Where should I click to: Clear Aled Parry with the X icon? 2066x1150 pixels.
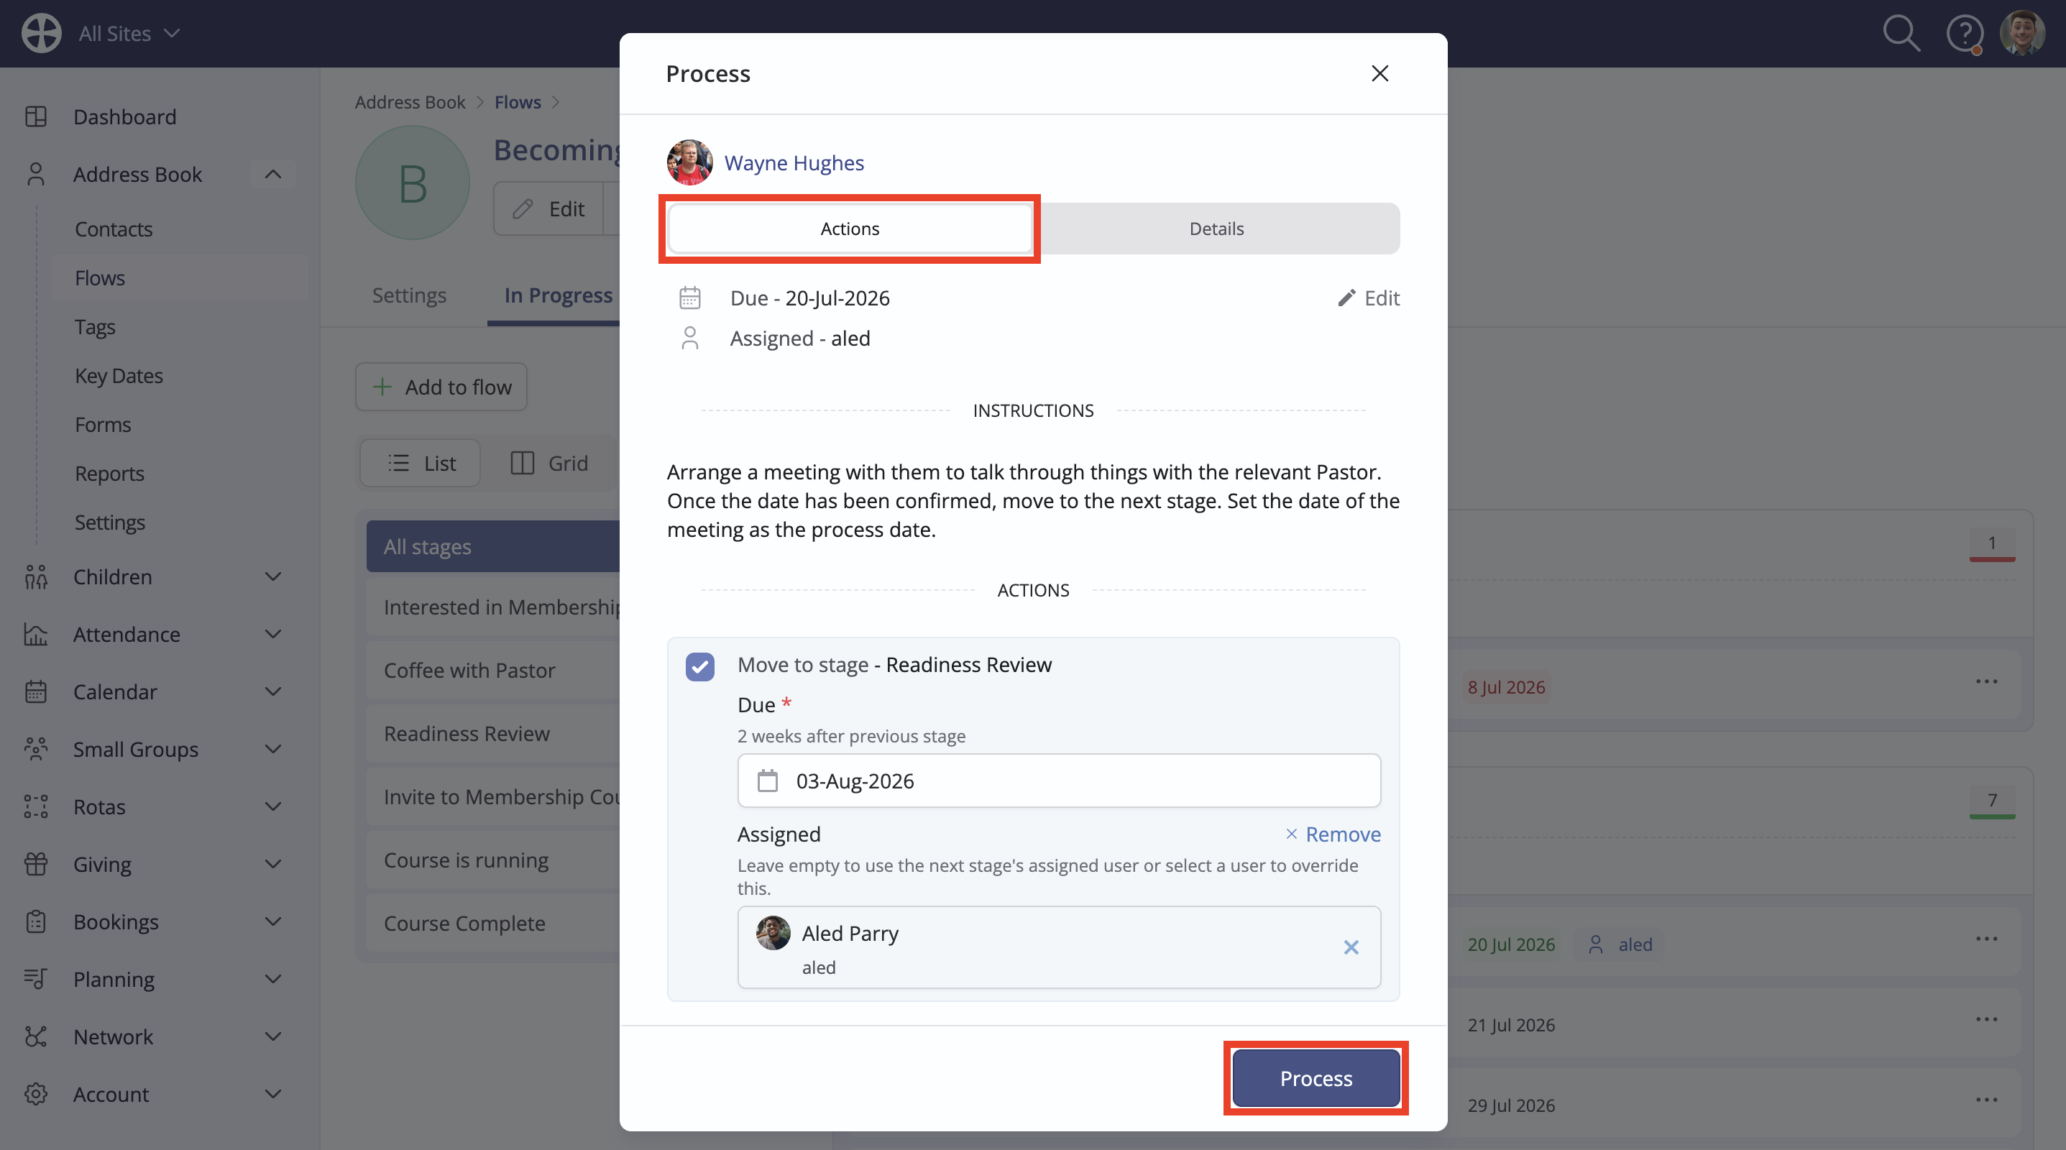point(1351,947)
